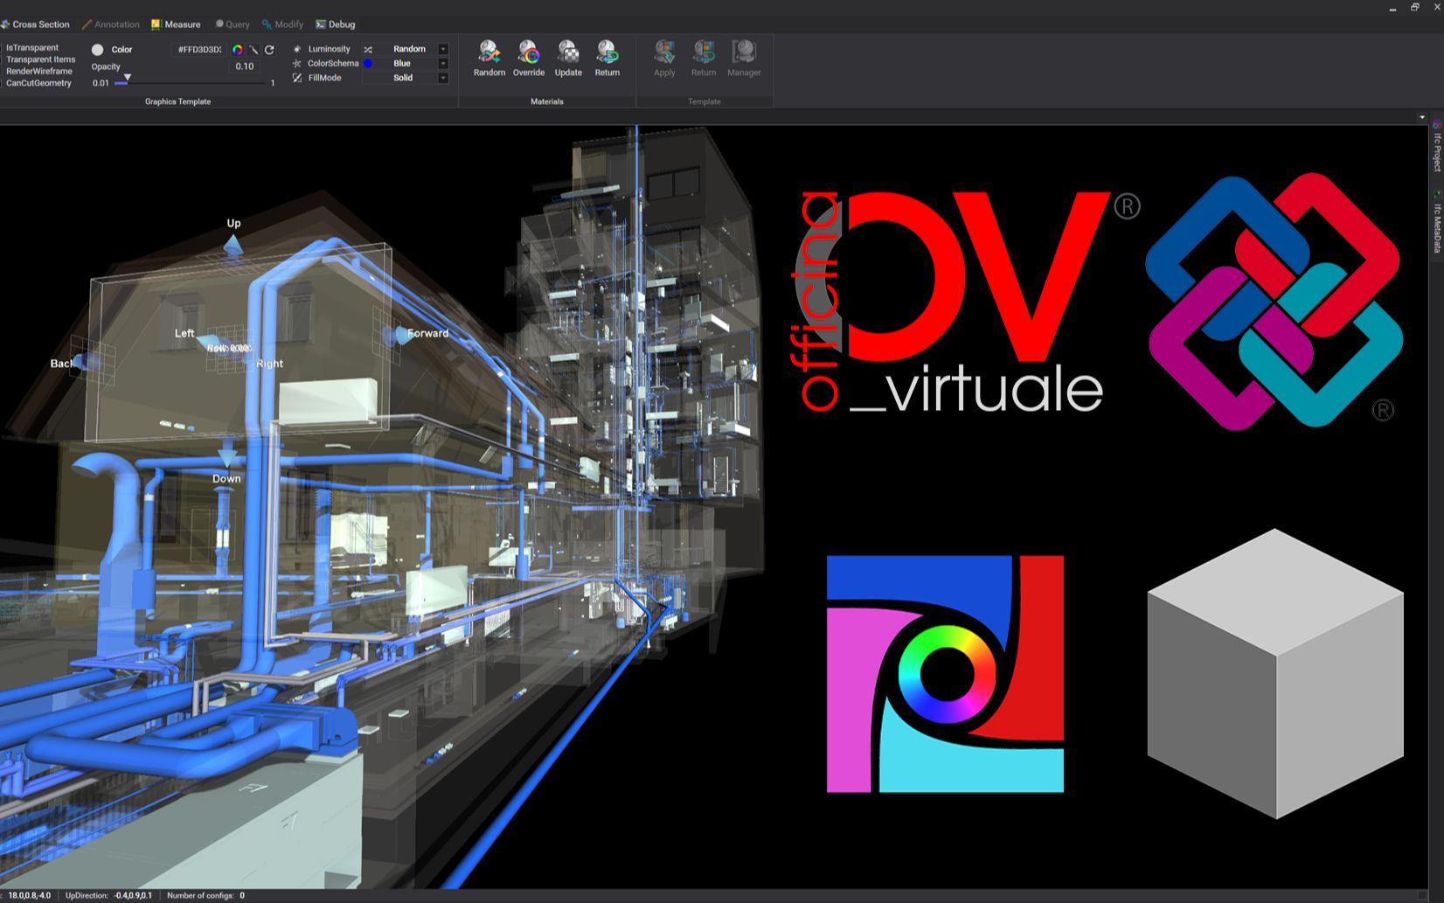
Task: Click the Update materials icon
Action: point(568,52)
